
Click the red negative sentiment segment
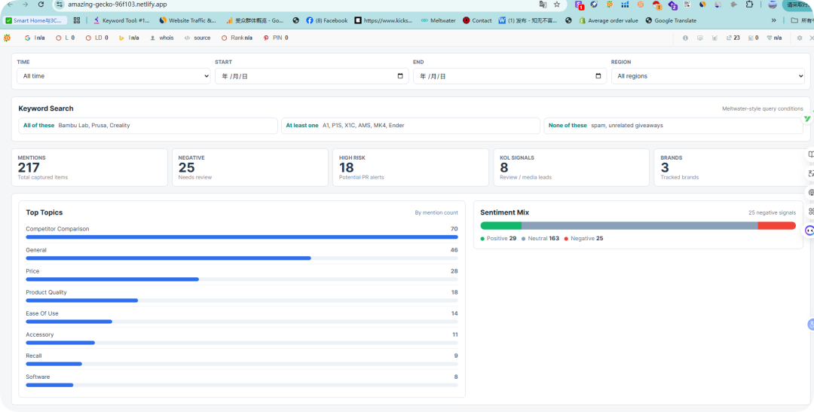coord(776,226)
